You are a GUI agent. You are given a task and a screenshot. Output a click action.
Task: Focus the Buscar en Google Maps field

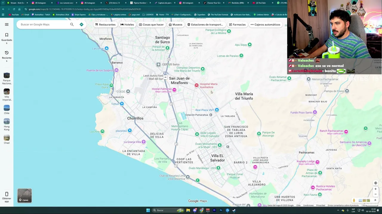pos(45,24)
